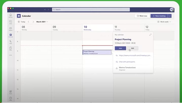Expand the New meeting options arrow

coord(170,16)
